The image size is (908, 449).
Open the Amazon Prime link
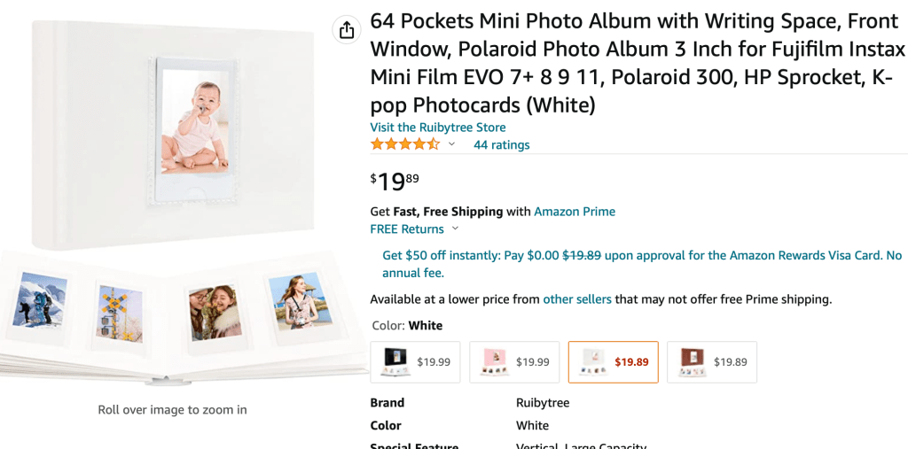point(574,212)
